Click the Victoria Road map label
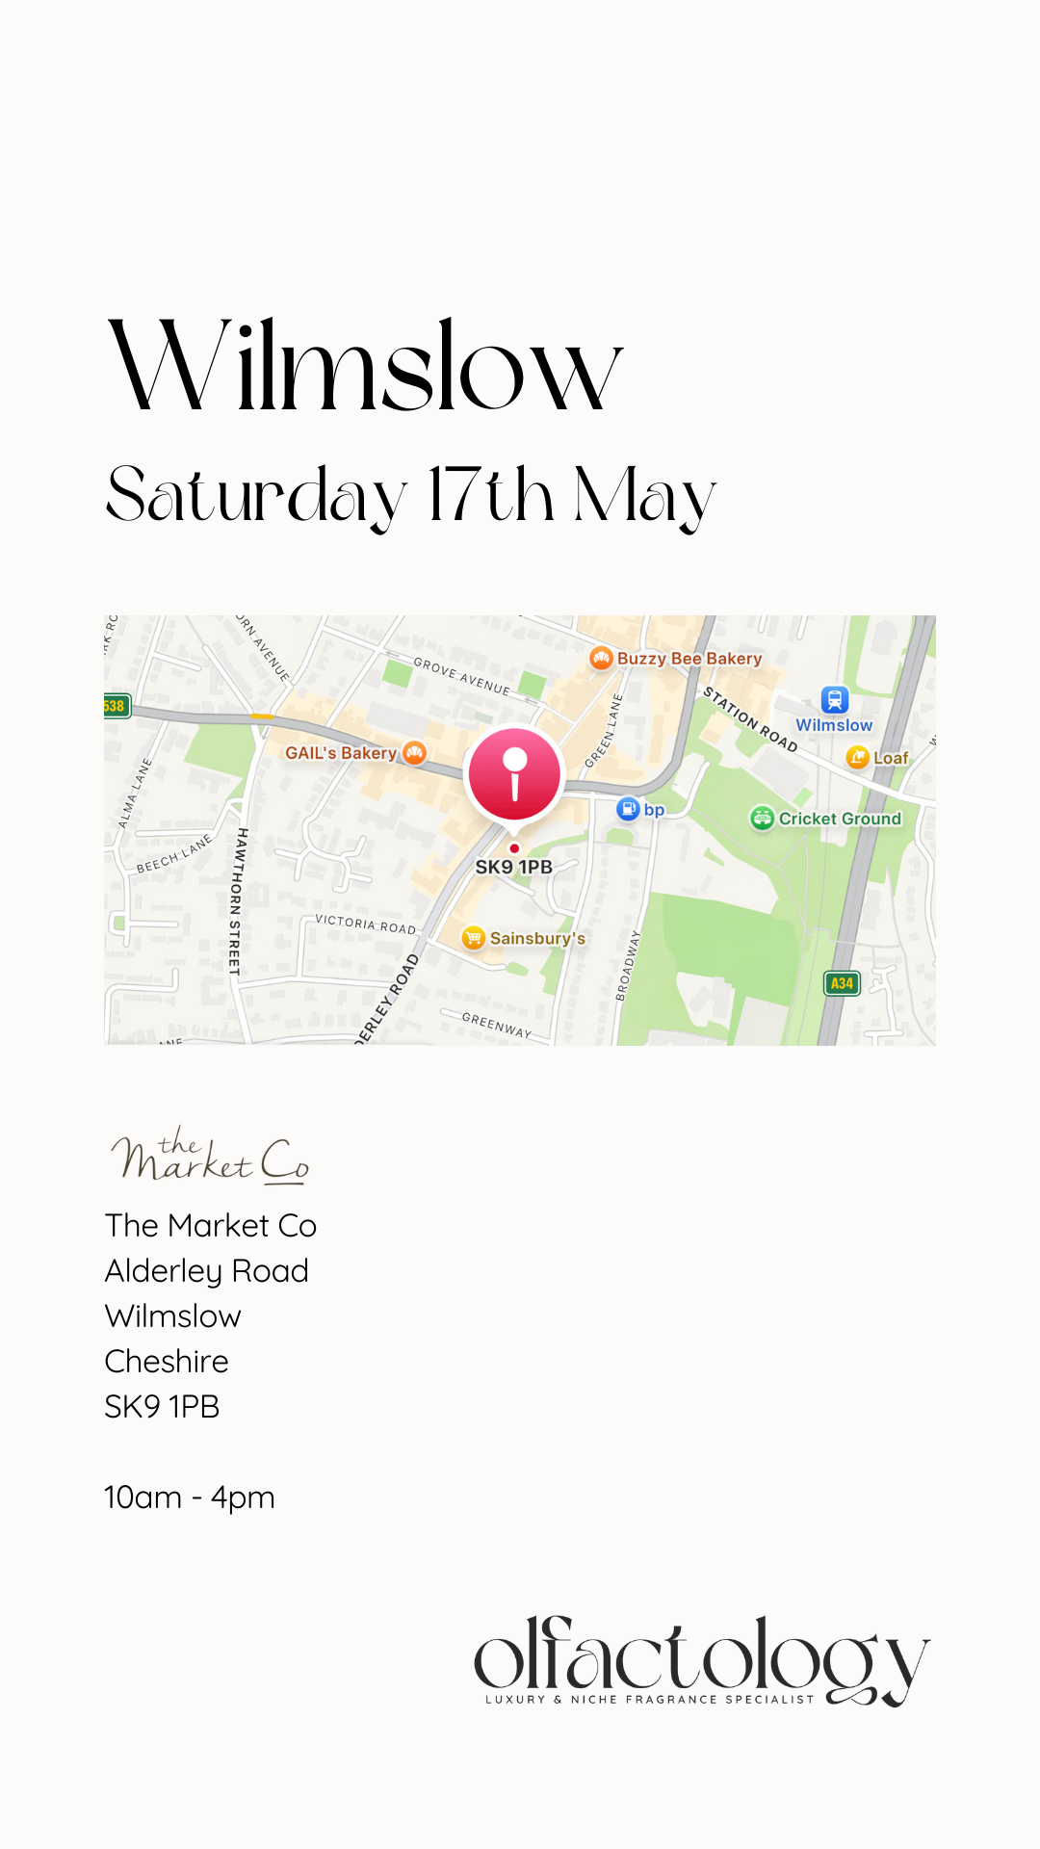This screenshot has width=1040, height=1849. click(x=366, y=924)
